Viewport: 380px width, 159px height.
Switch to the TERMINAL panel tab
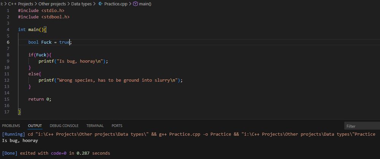click(x=95, y=126)
